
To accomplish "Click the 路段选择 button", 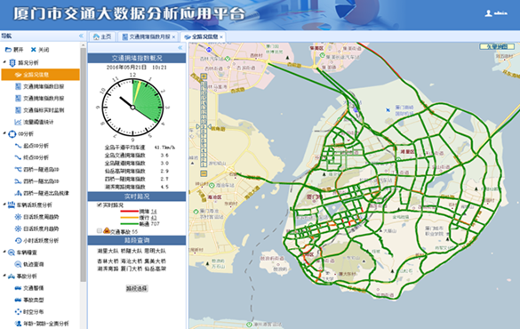I will [x=137, y=288].
